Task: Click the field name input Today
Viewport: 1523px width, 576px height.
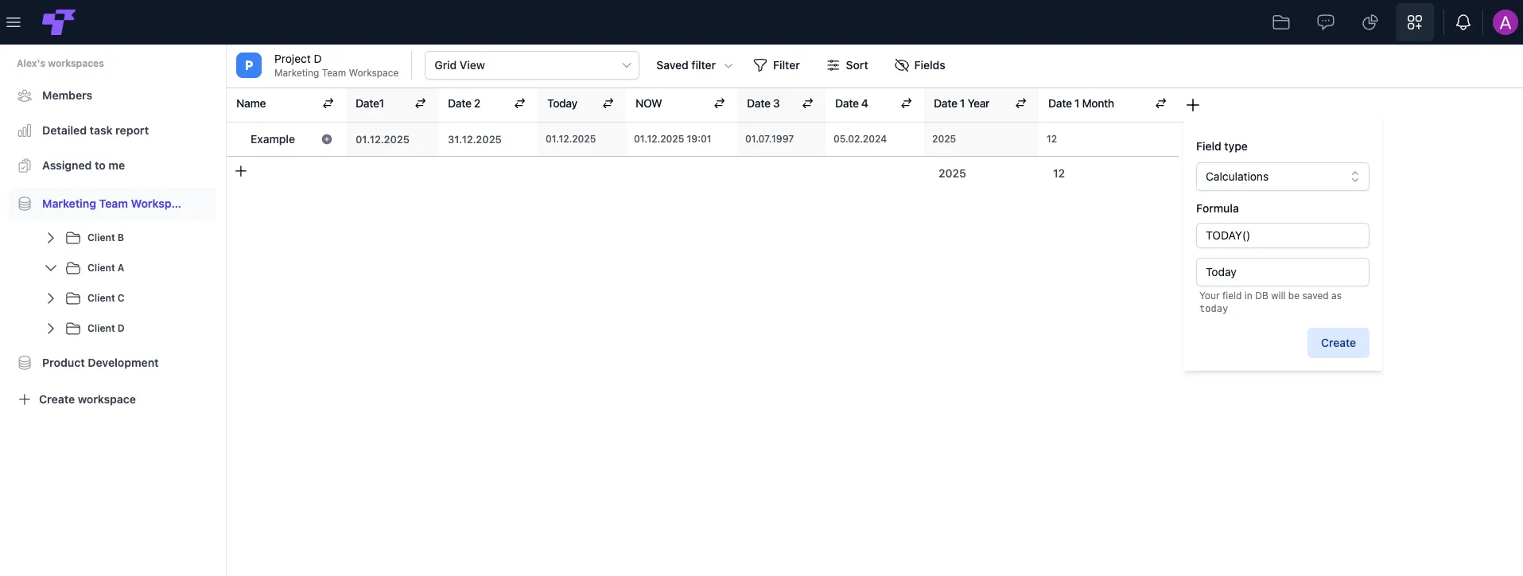Action: pos(1283,272)
